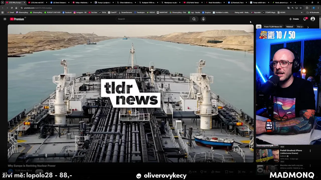Image resolution: width=321 pixels, height=180 pixels.
Task: Click the zoom magnifier icon in address bar
Action: click(x=292, y=8)
